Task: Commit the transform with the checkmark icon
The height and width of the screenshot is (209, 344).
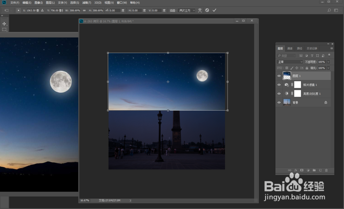Action: click(x=214, y=10)
